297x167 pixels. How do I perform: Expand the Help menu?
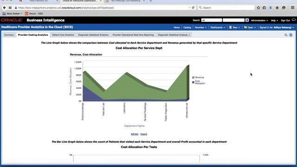(x=274, y=20)
